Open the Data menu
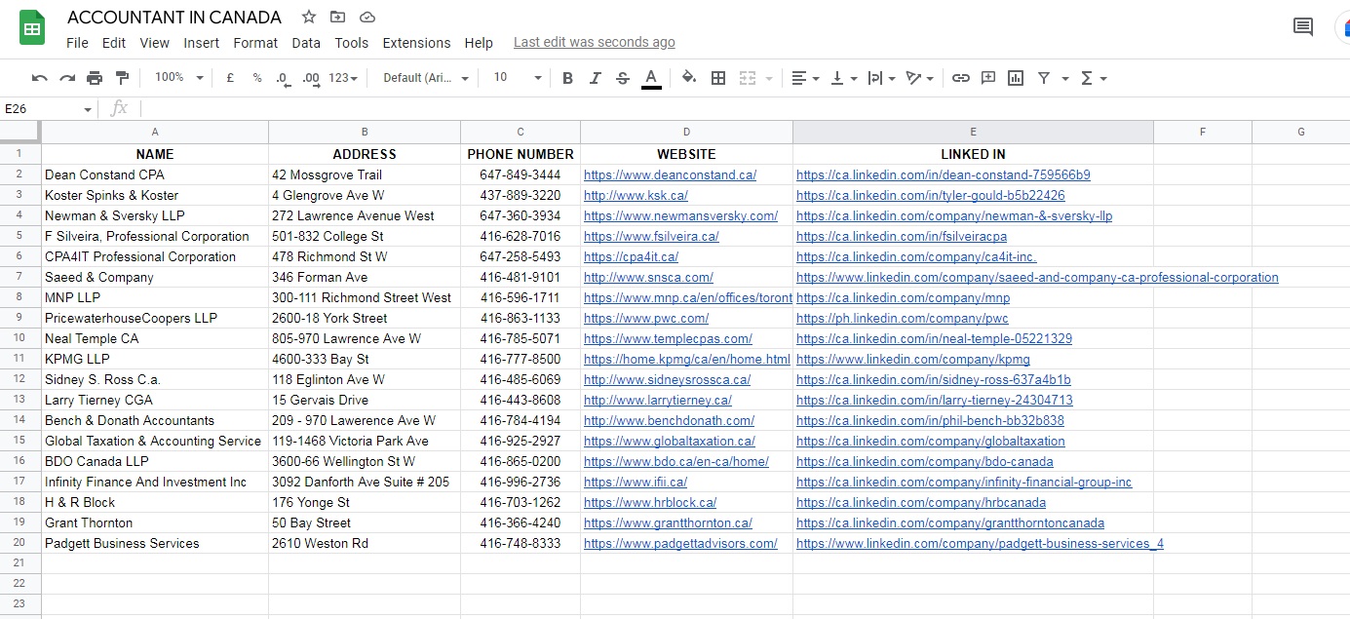This screenshot has height=619, width=1350. tap(306, 43)
